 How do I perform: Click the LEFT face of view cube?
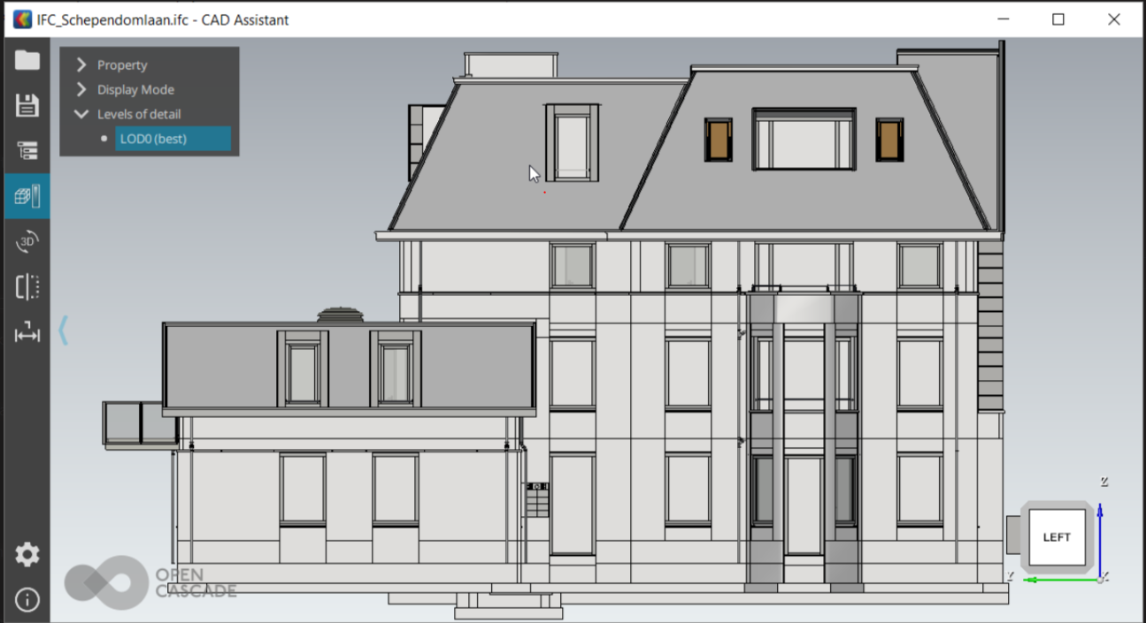point(1057,537)
